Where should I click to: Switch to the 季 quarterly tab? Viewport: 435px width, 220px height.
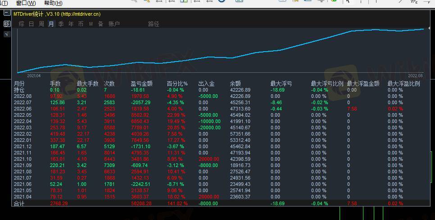pyautogui.click(x=61, y=24)
